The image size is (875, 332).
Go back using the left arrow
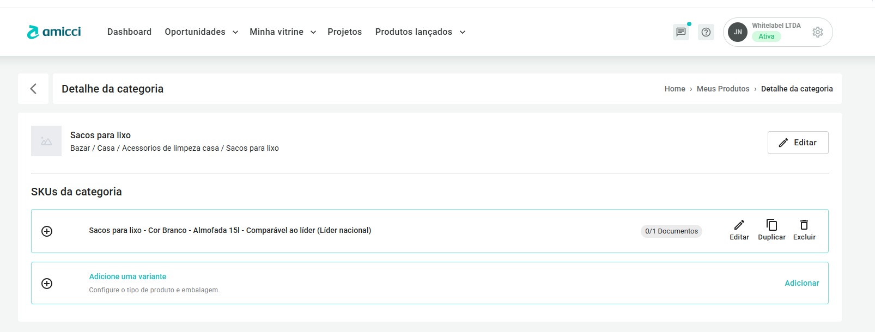point(33,89)
